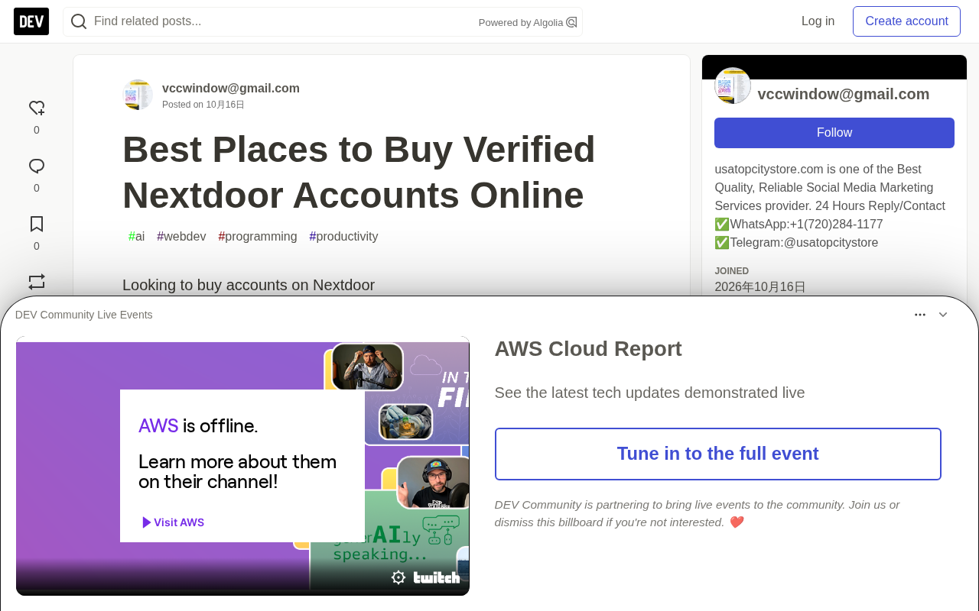Image resolution: width=979 pixels, height=611 pixels.
Task: Click the AWS Cloud Report heading
Action: tap(588, 349)
